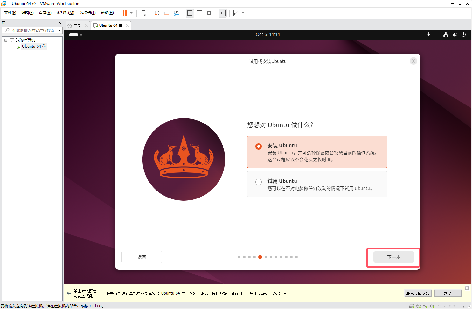Open the 编辑(E) menu

pos(27,13)
